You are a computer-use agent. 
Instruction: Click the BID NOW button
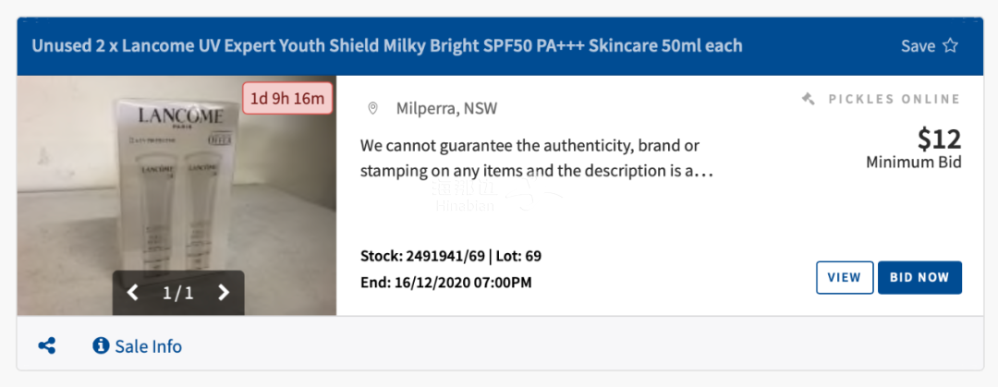(919, 277)
